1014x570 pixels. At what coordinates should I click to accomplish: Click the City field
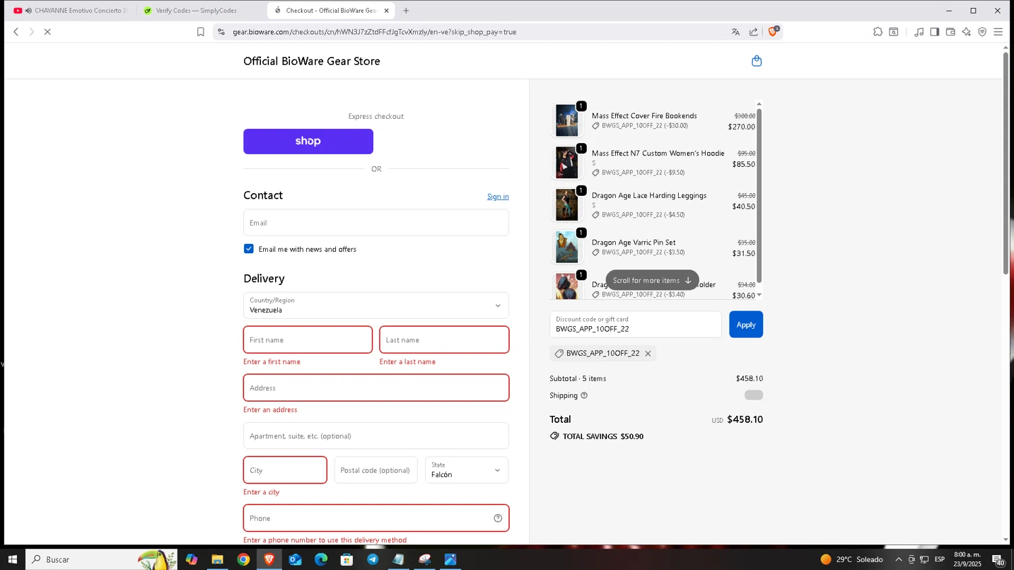285,470
